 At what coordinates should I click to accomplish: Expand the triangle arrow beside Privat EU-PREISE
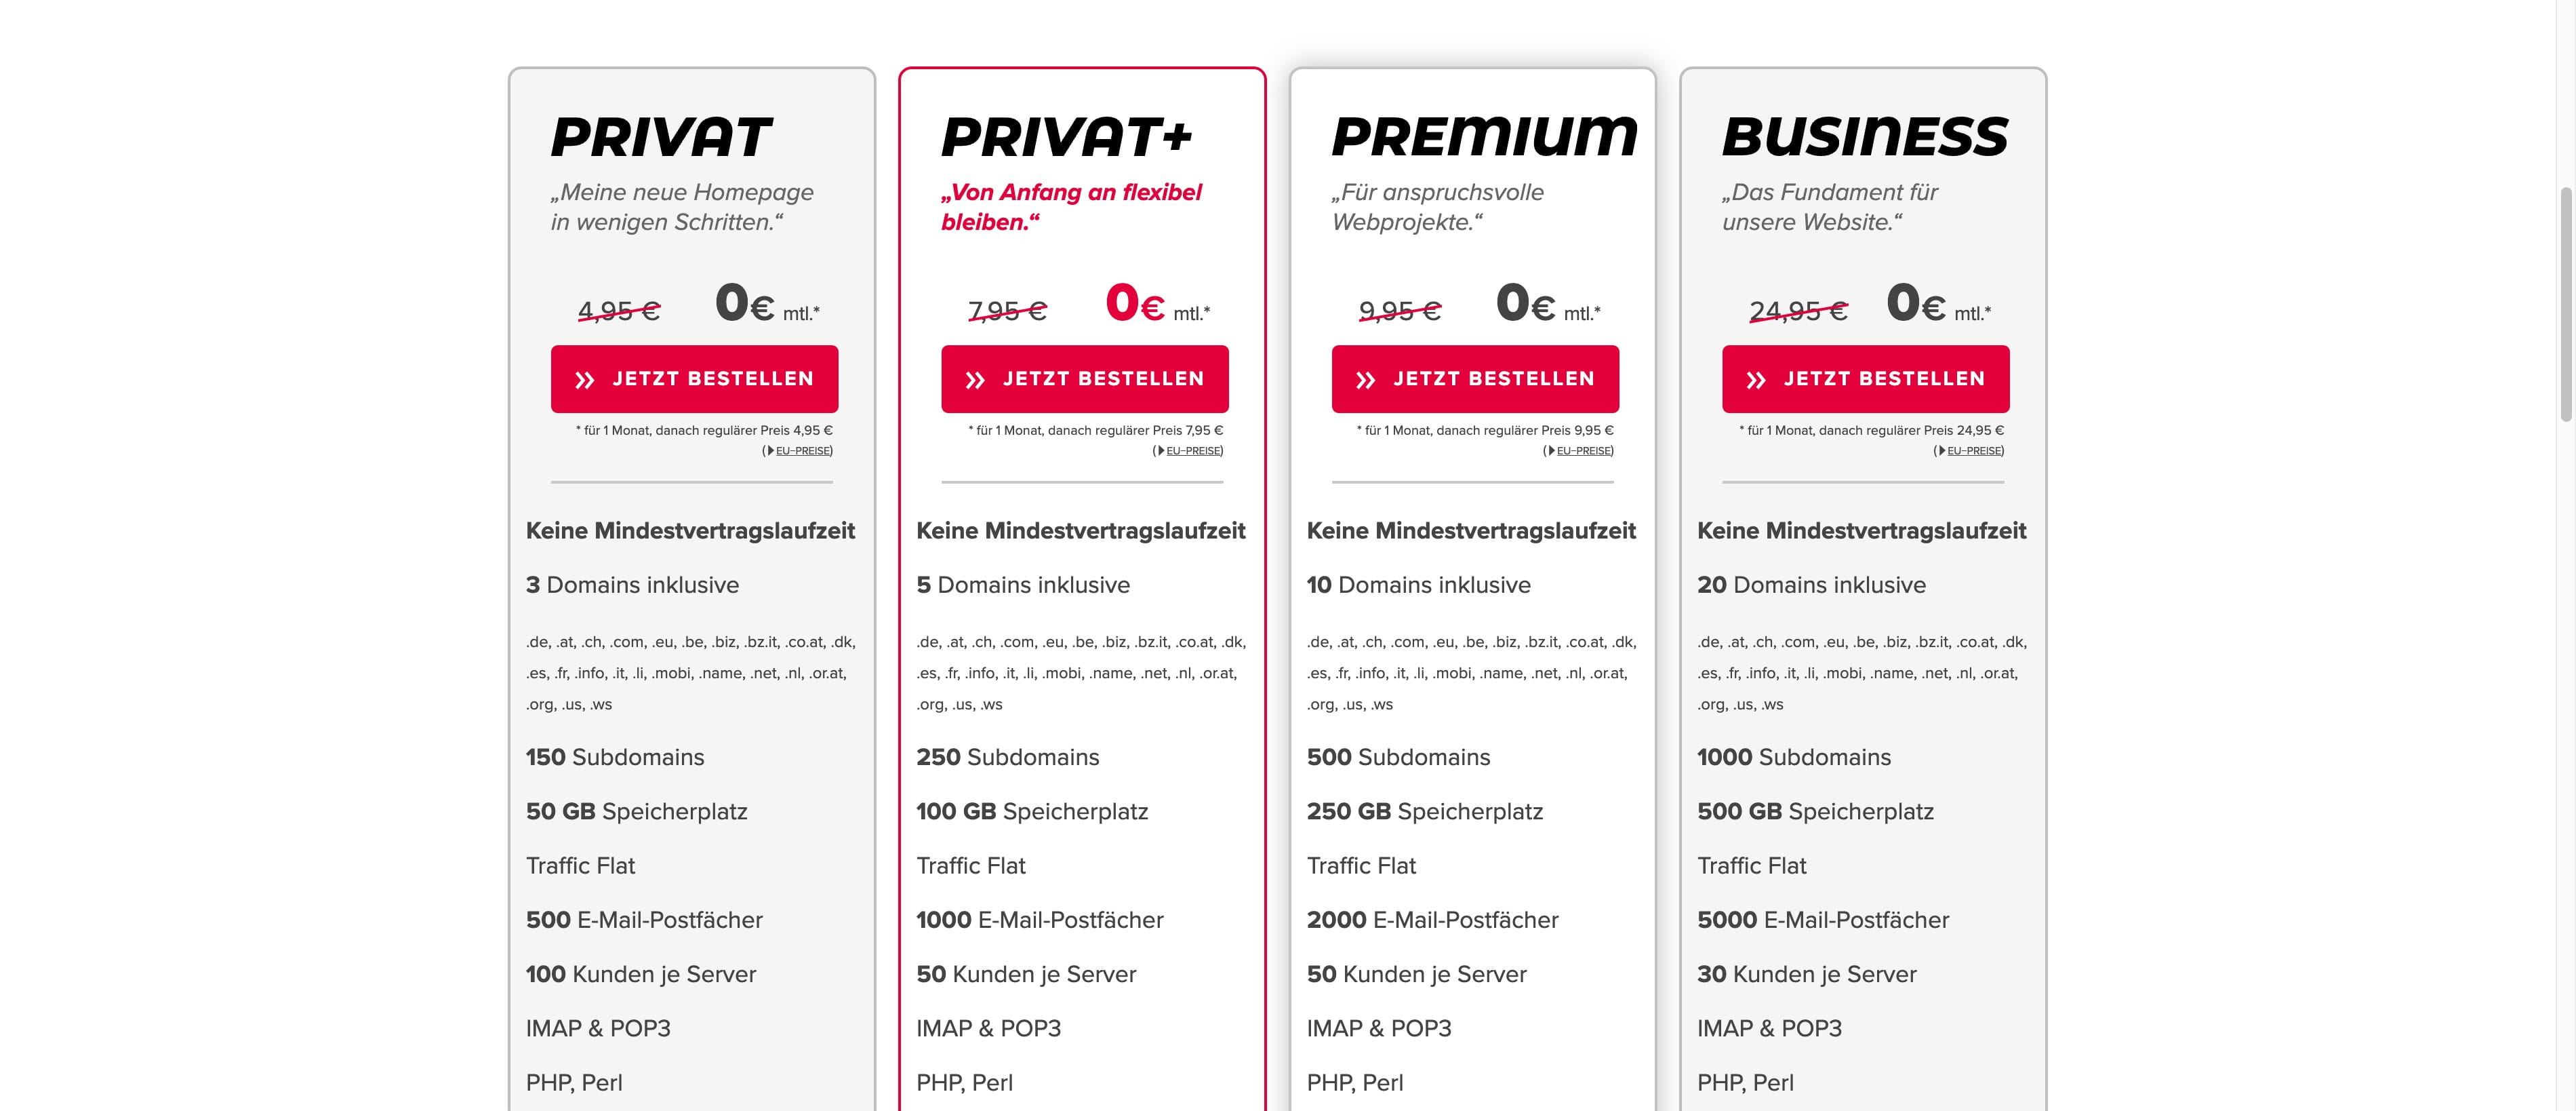(770, 450)
